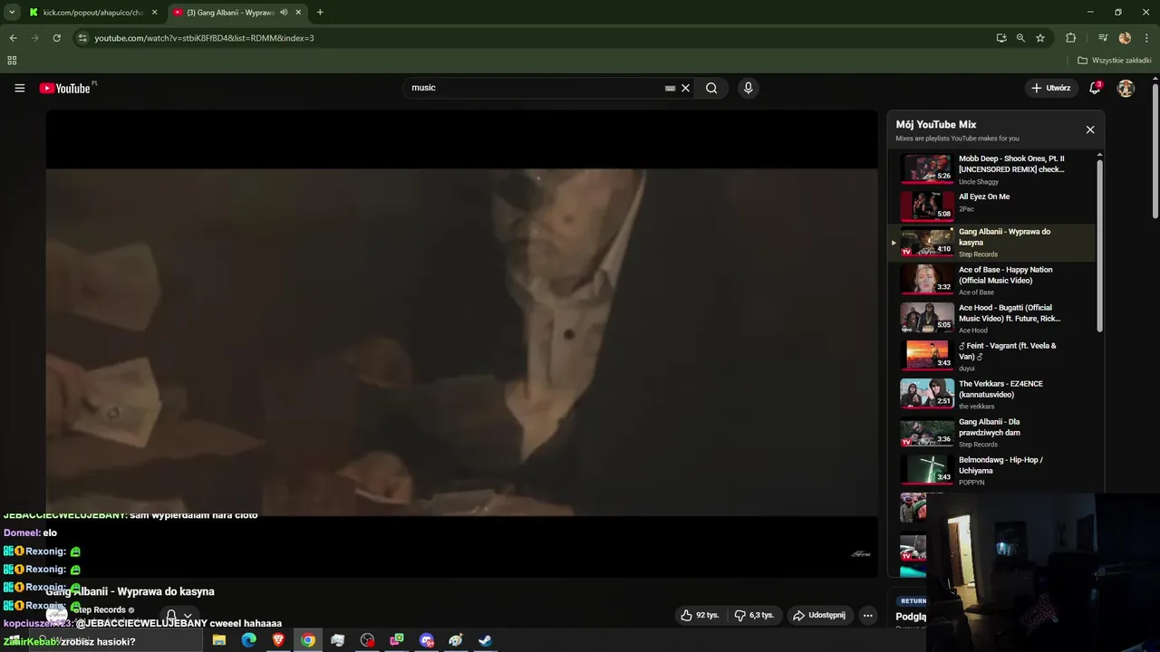The height and width of the screenshot is (652, 1160).
Task: Open Microsoft Edge from the taskbar
Action: coord(248,640)
